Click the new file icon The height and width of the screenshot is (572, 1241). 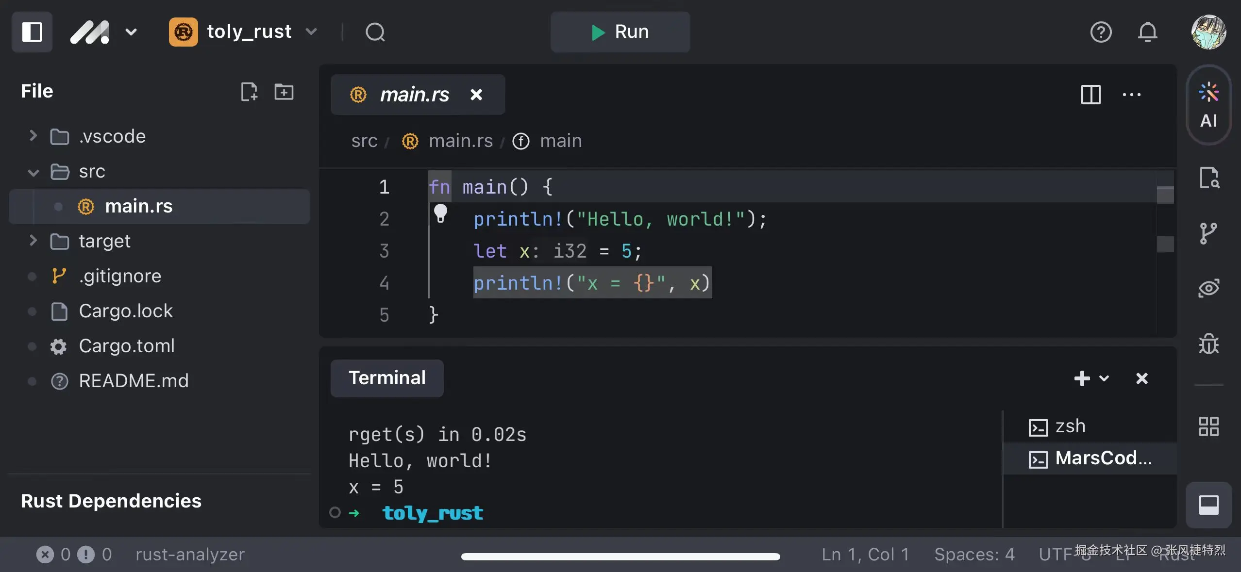[x=249, y=92]
